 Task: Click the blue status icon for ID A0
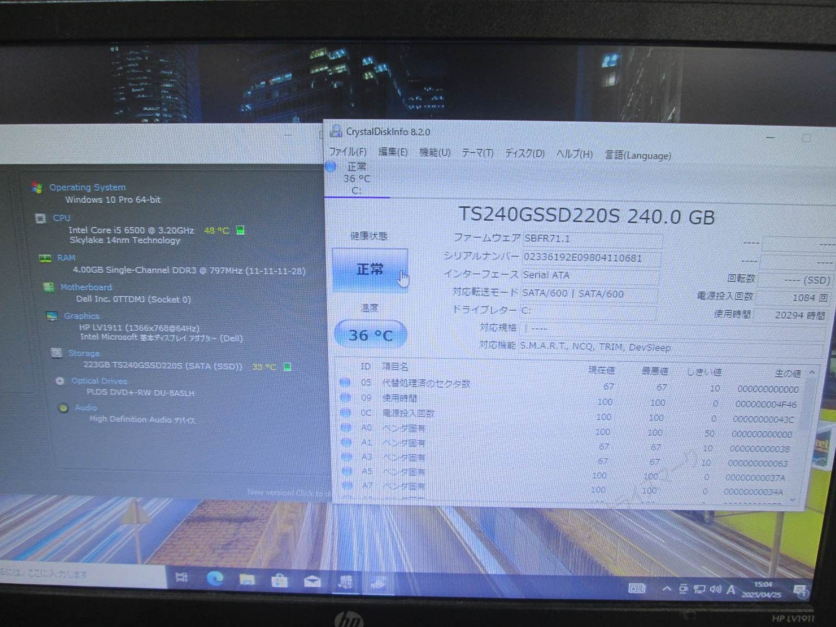pyautogui.click(x=346, y=427)
